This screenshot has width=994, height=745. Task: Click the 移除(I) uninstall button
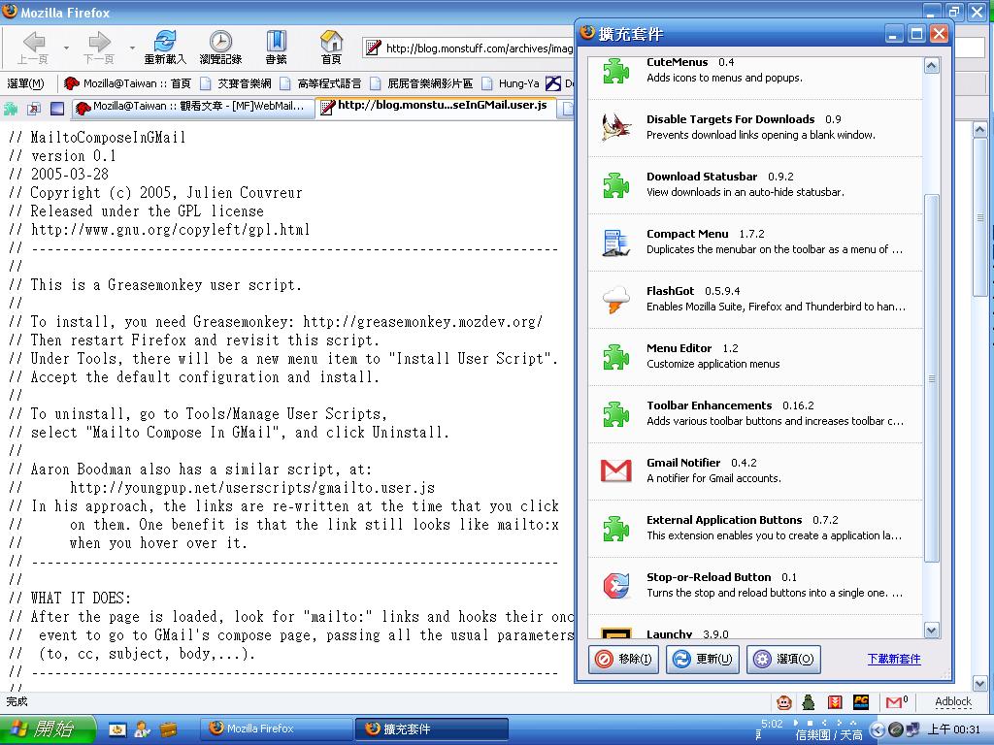click(x=624, y=659)
